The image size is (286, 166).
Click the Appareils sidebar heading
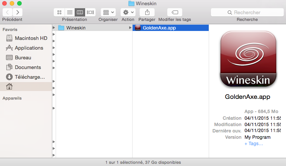tap(12, 98)
